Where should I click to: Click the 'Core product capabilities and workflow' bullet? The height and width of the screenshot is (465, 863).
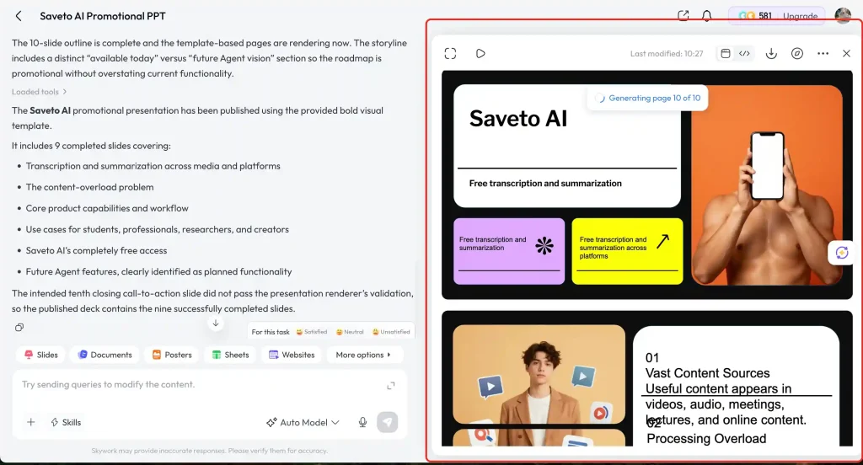click(x=107, y=208)
